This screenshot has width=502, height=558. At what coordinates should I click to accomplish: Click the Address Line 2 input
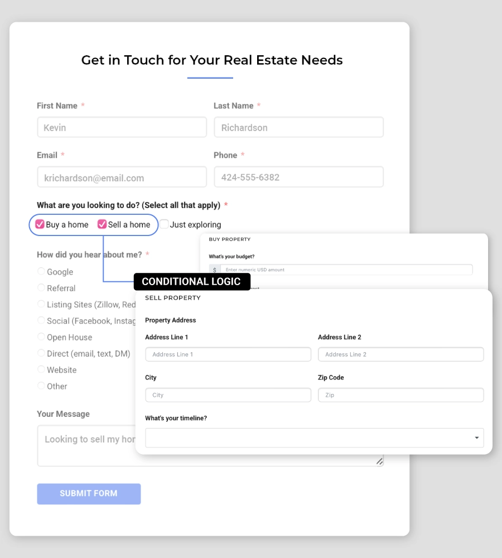click(400, 354)
